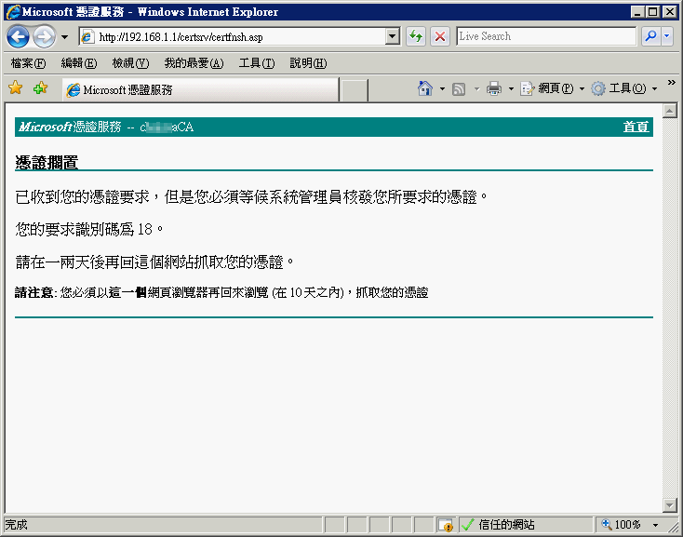Expand the zoom level dropdown arrow
683x537 pixels.
pos(655,525)
